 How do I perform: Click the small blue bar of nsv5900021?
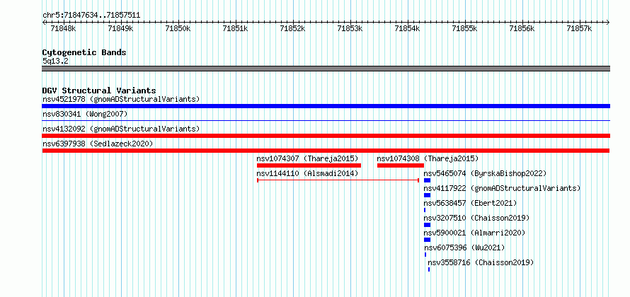click(x=427, y=240)
